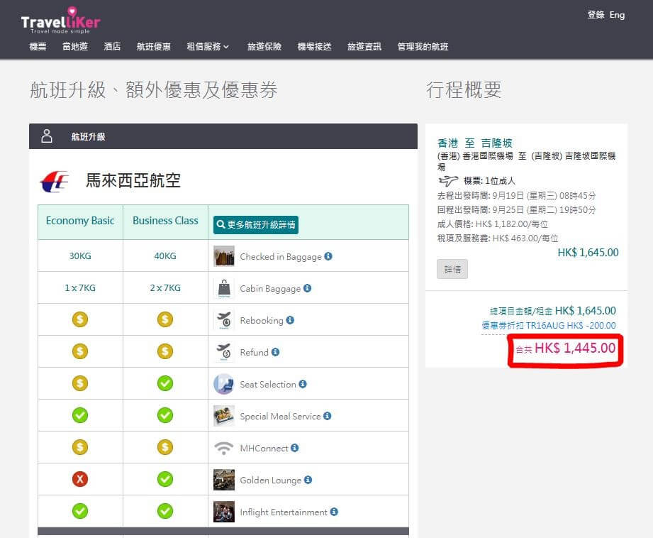Viewport: 653px width, 538px height.
Task: Open the 酒店 menu item
Action: [x=112, y=47]
